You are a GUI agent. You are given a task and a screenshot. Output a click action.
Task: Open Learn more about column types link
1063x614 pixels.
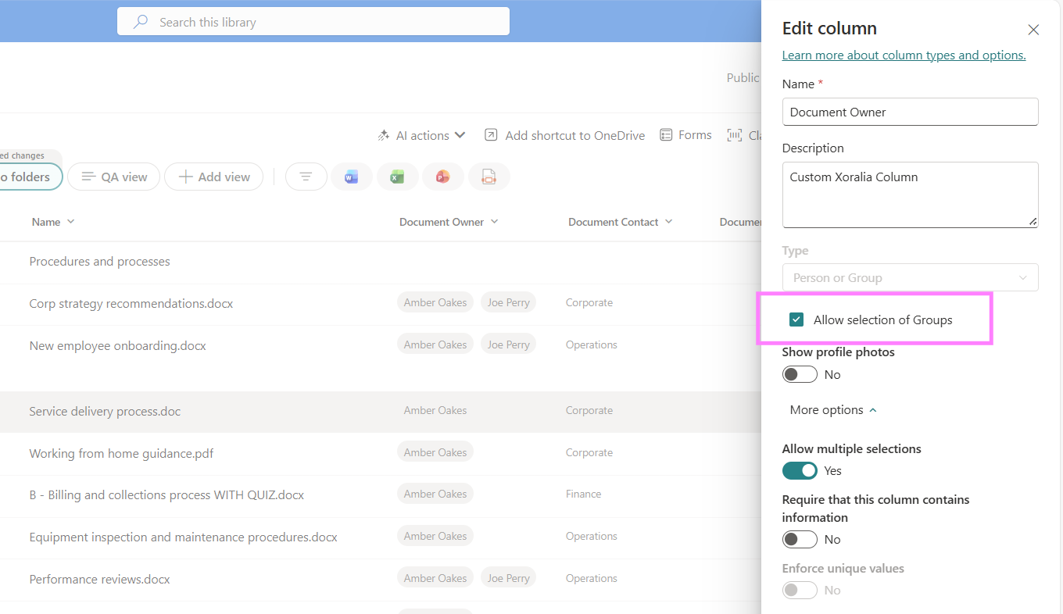pyautogui.click(x=904, y=55)
